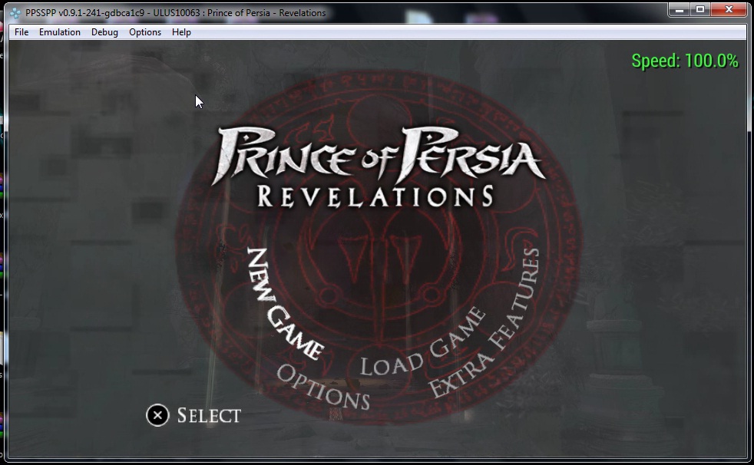
Task: Click the curved Options game menu entry
Action: click(x=322, y=386)
